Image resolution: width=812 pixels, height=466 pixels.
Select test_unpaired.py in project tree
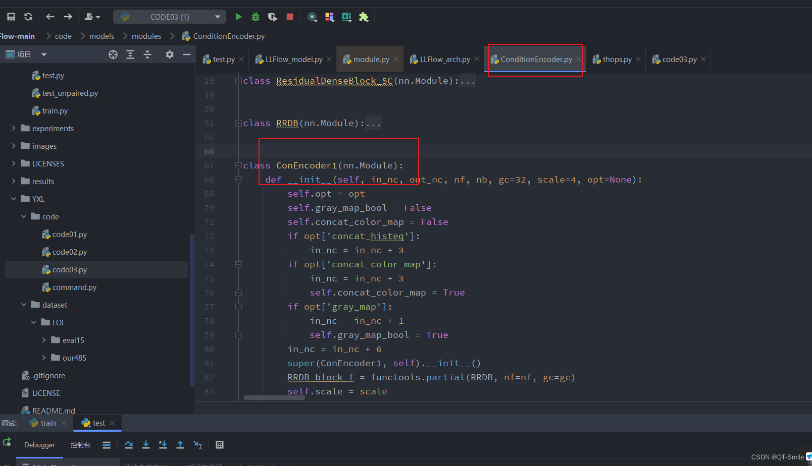[x=65, y=93]
